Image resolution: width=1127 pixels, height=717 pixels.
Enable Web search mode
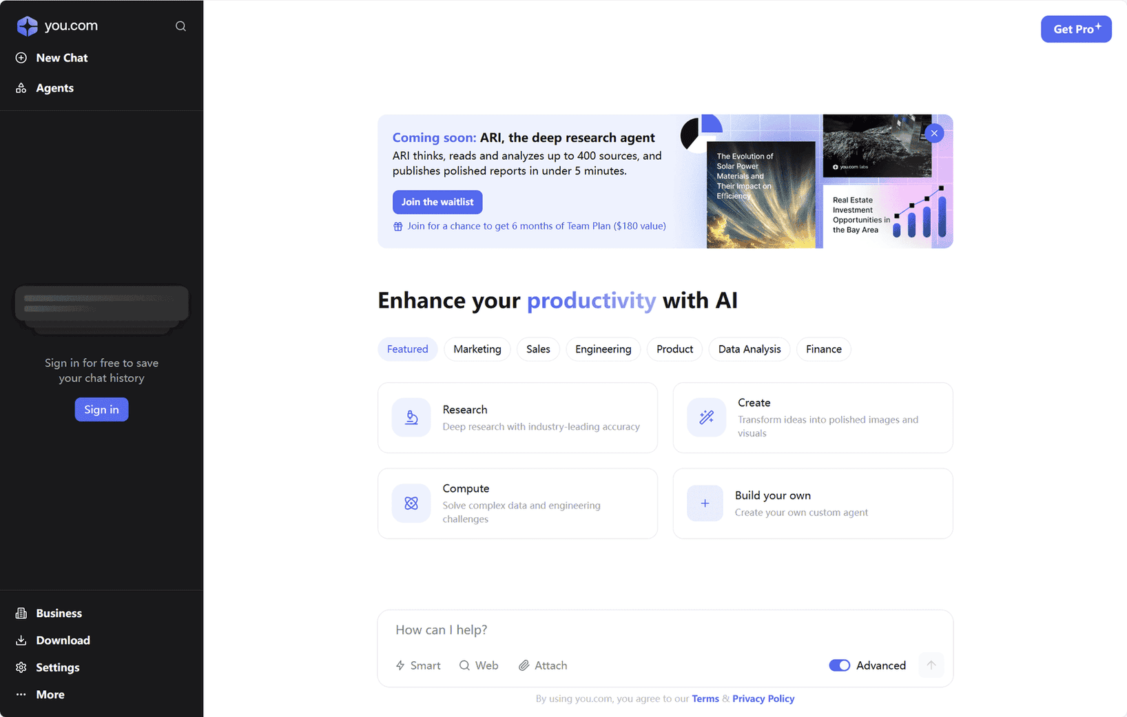tap(479, 665)
